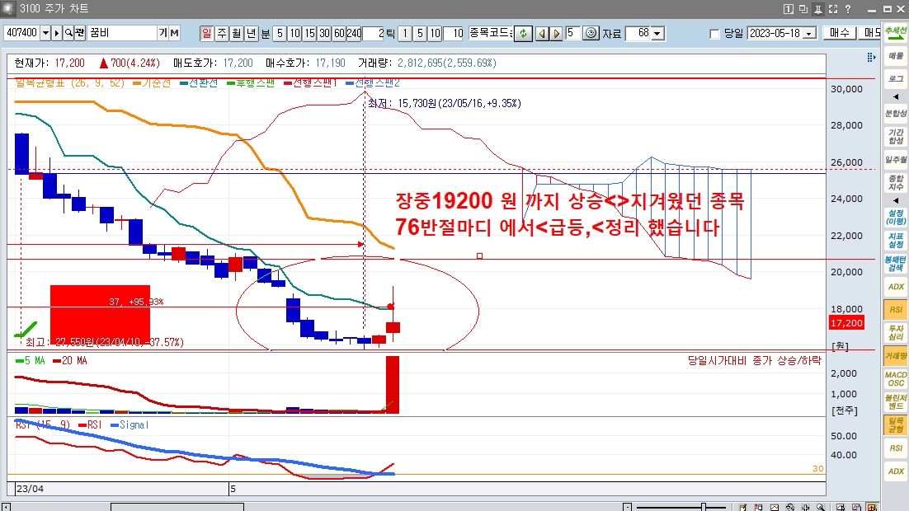Open the 투자심리 sidebar tab

tap(896, 332)
